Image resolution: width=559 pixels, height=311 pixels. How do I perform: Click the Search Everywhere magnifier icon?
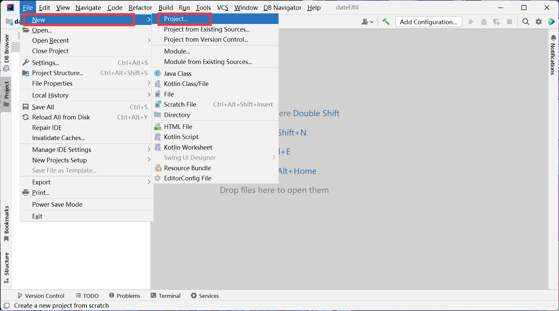[526, 22]
